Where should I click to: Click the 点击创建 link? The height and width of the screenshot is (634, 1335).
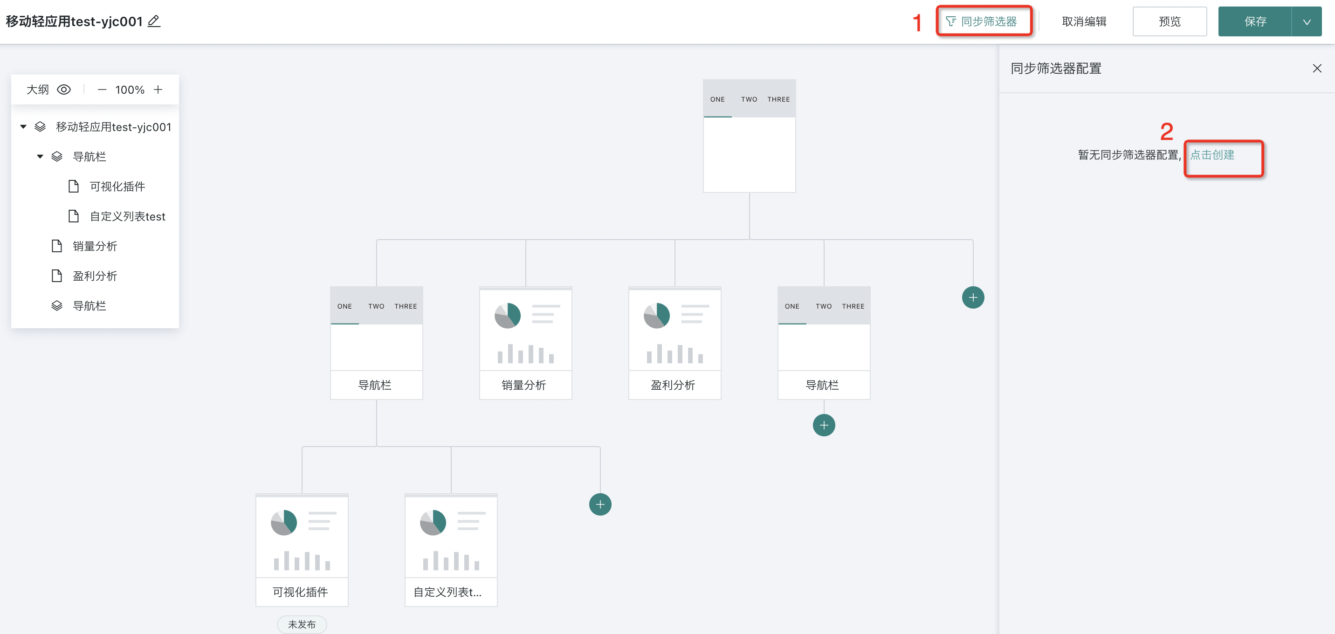(1212, 154)
